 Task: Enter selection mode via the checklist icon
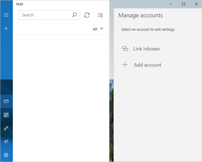100,15
